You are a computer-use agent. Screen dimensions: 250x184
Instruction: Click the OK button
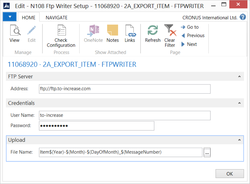point(230,174)
